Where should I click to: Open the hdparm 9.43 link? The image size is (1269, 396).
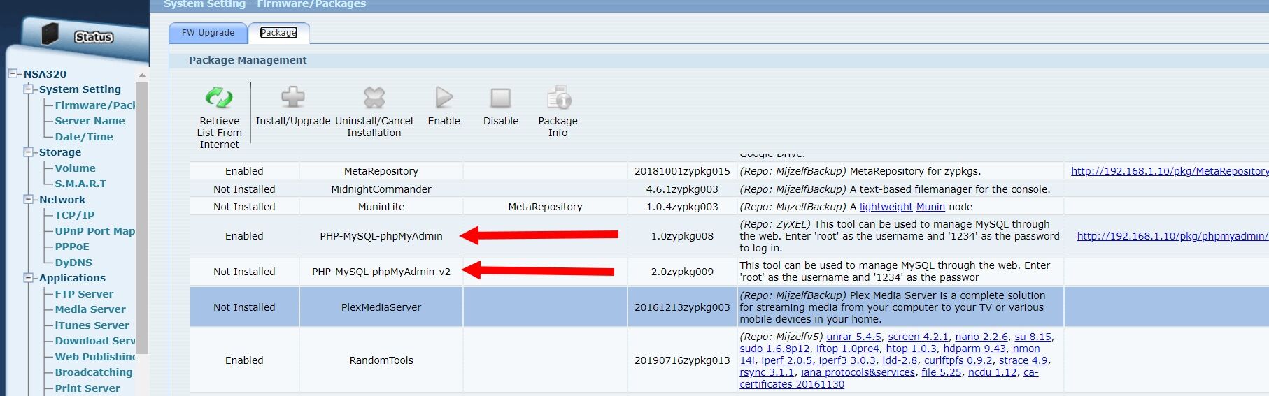974,348
